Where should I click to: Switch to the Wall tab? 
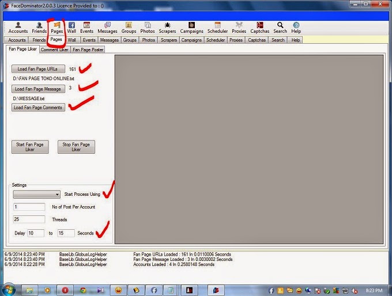pos(71,40)
